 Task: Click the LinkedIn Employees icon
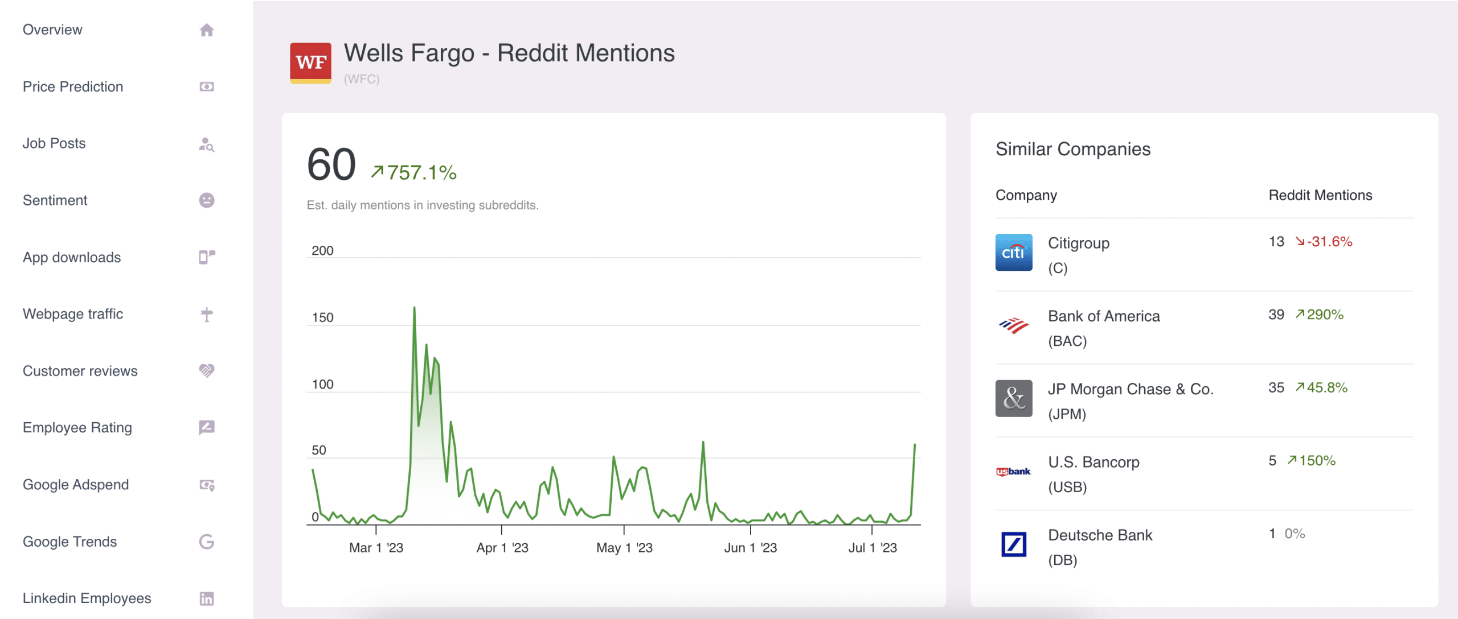click(207, 599)
